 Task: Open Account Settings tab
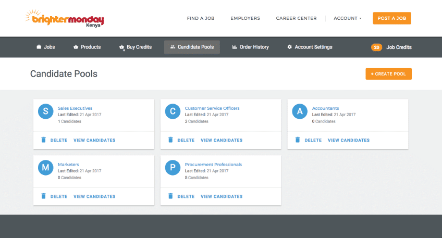tap(310, 47)
